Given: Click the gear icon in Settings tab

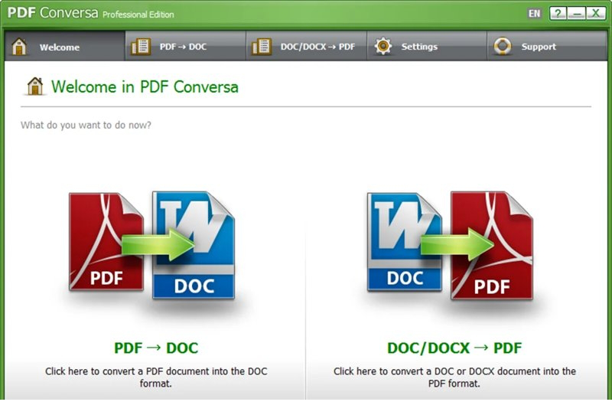Looking at the screenshot, I should click(x=383, y=47).
